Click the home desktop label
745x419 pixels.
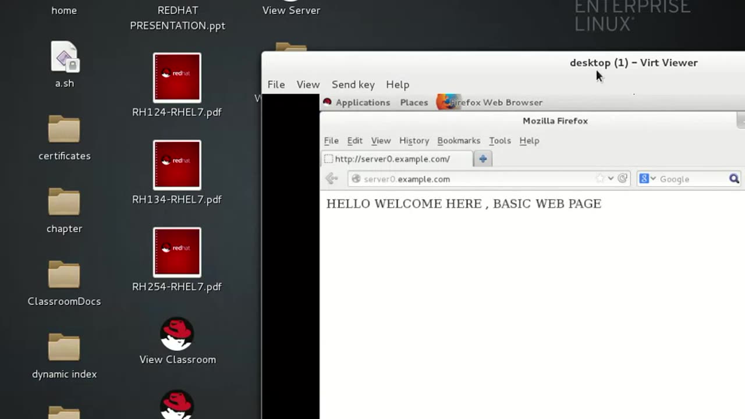64,10
